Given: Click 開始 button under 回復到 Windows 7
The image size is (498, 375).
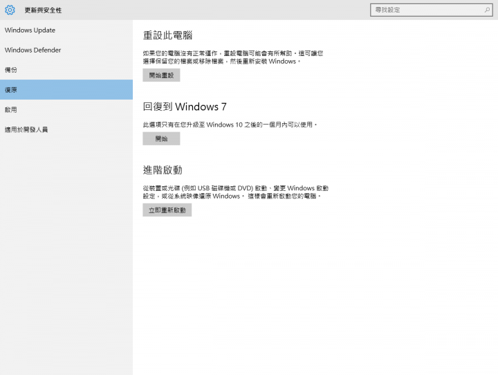Looking at the screenshot, I should tap(161, 138).
